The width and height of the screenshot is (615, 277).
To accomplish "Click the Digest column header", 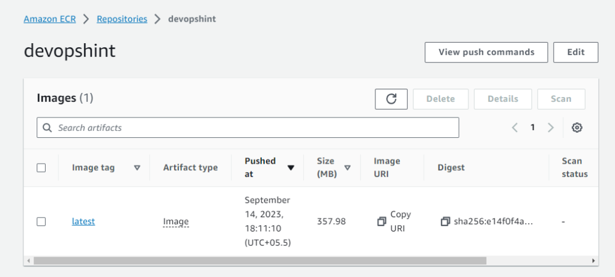I will [451, 168].
